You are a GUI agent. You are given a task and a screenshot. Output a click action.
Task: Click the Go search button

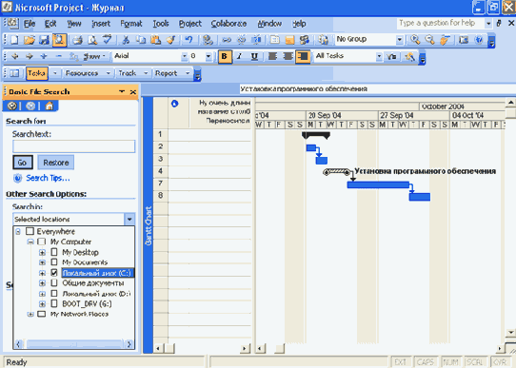[23, 163]
